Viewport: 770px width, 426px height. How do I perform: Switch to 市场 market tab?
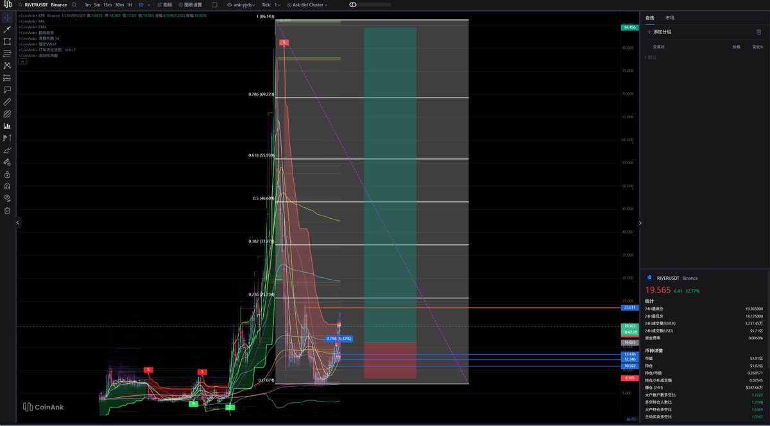[x=670, y=17]
